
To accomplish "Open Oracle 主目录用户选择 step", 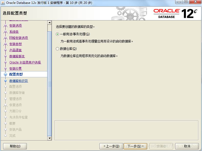I will pos(25,62).
